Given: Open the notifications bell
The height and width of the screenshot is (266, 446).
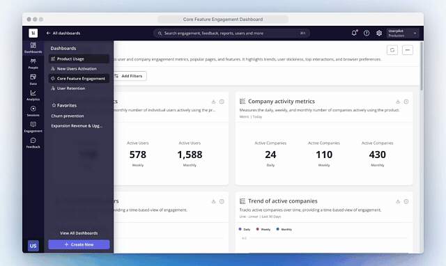Looking at the screenshot, I should [x=354, y=33].
